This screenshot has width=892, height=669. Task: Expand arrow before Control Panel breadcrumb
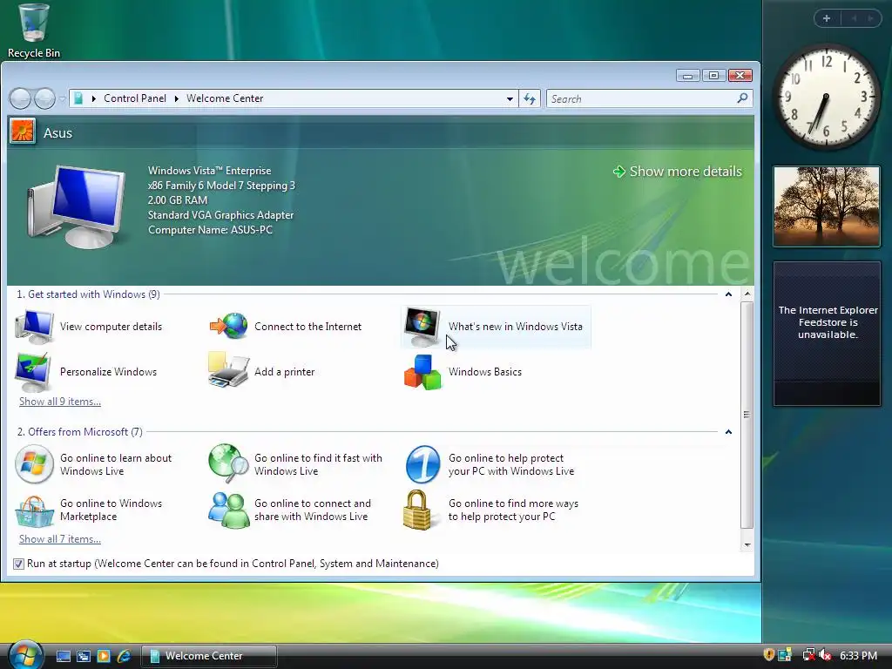coord(94,98)
